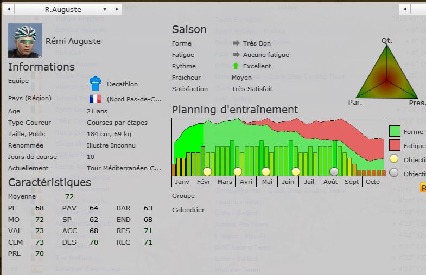Click the Groupe label
The width and height of the screenshot is (426, 275).
[183, 196]
